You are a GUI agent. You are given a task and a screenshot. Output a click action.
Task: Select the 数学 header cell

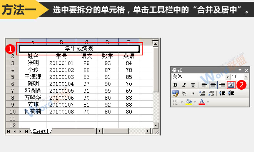108,56
